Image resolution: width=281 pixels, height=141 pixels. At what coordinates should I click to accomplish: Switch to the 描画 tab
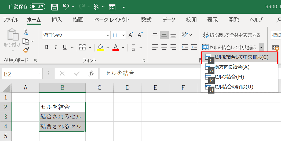tap(78, 20)
